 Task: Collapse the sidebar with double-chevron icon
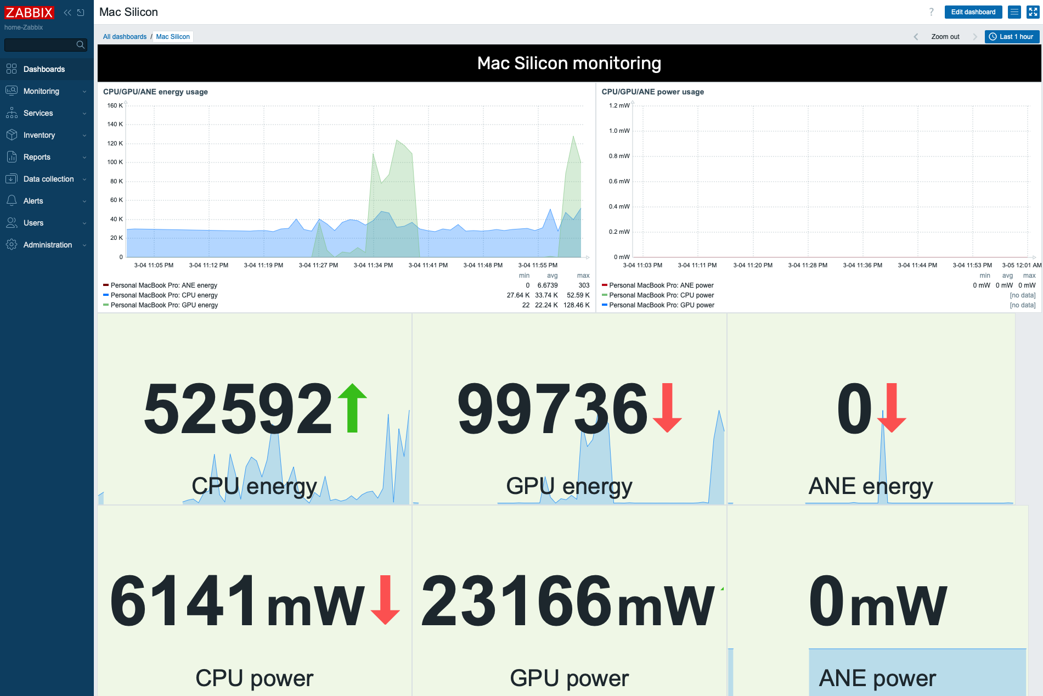click(67, 13)
